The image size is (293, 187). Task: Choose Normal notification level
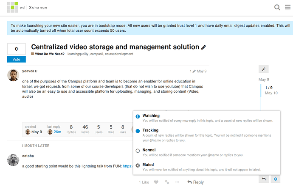coord(149,150)
